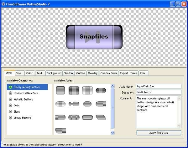The width and height of the screenshot is (188, 148).
Task: Open the Color tab
Action: pos(30,73)
